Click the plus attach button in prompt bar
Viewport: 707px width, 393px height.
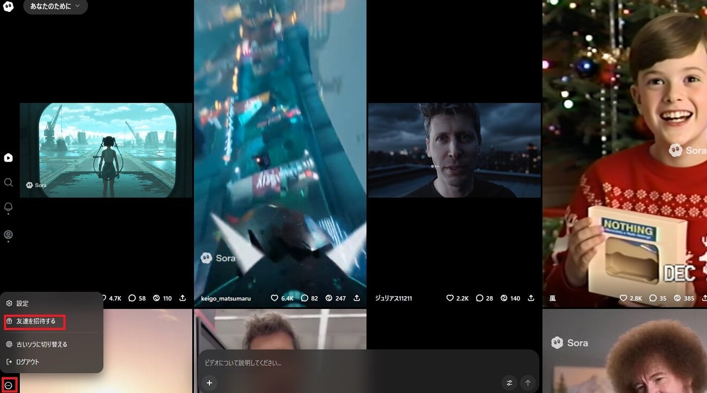coord(209,383)
